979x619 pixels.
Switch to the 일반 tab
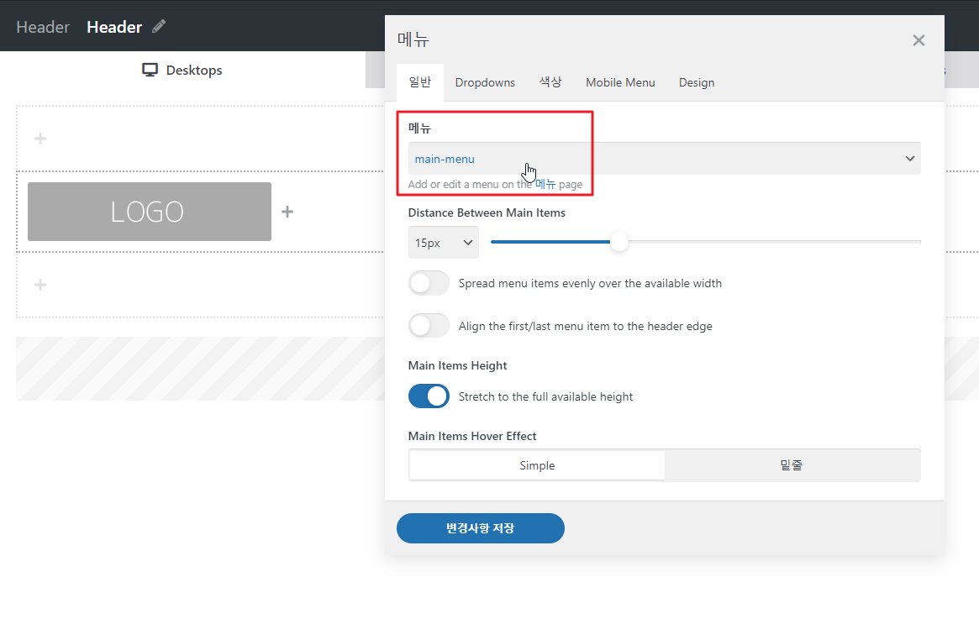tap(419, 82)
